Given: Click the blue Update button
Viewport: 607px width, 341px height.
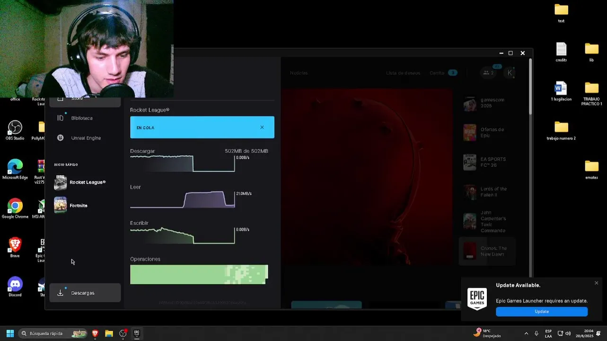Looking at the screenshot, I should tap(542, 312).
